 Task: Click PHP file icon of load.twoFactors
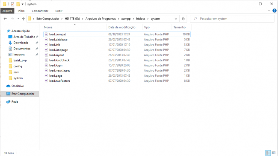46,81
